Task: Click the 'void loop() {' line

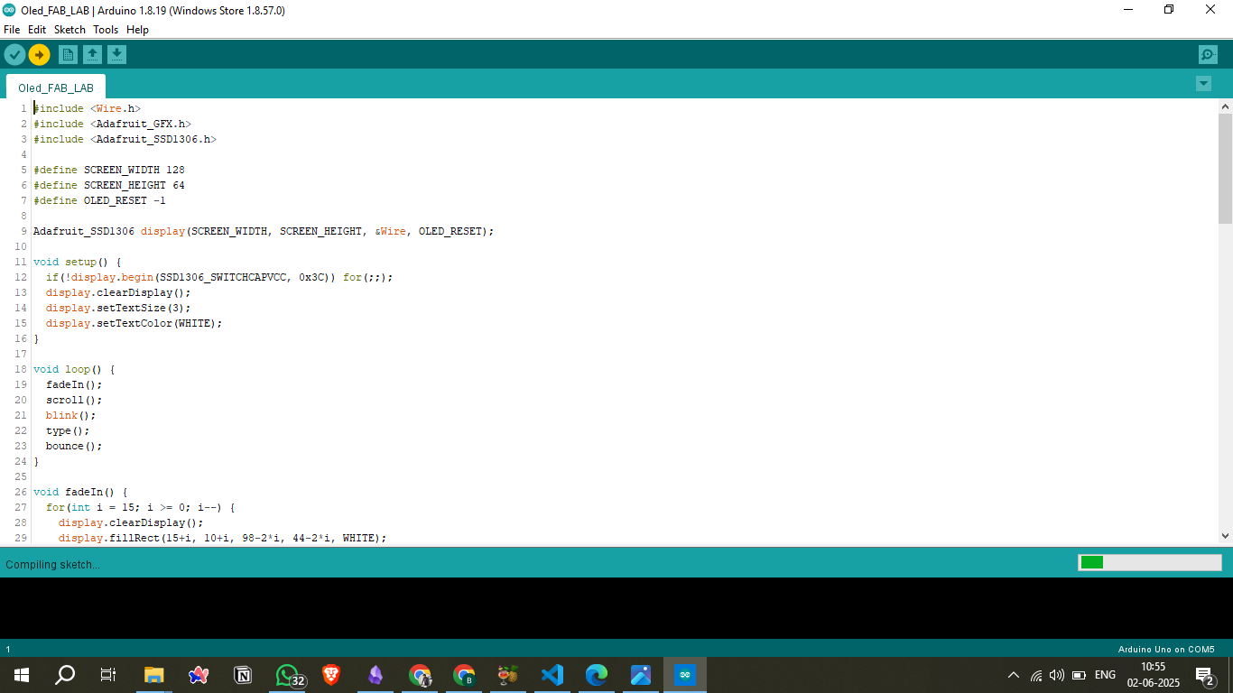Action: point(74,369)
